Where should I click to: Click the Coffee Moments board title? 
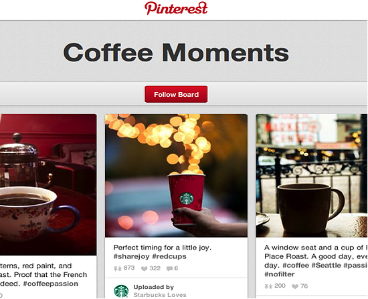pos(176,53)
